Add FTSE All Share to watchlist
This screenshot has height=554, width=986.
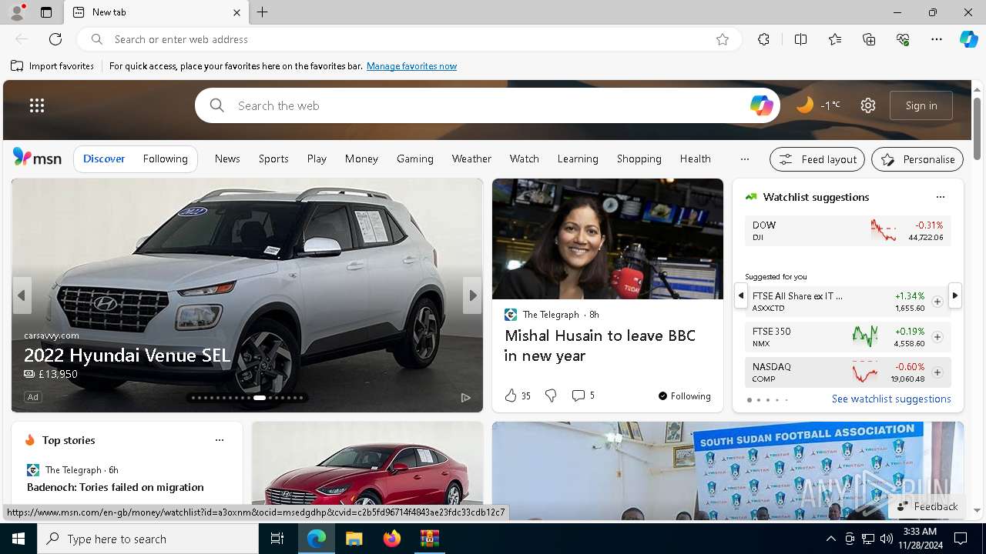(937, 302)
